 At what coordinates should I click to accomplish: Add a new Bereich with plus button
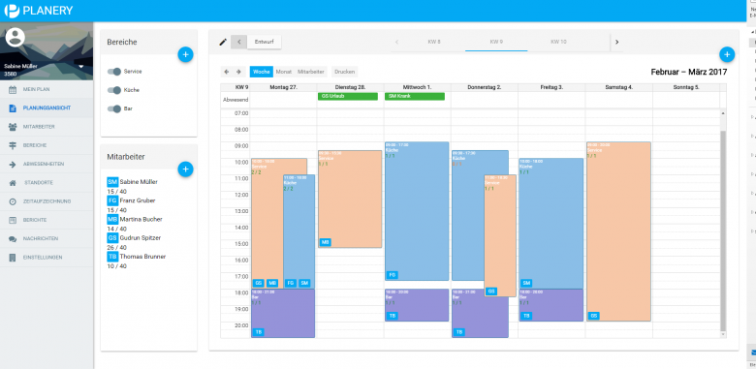click(185, 54)
